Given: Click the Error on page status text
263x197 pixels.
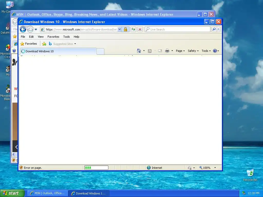Looking at the screenshot, I should (33, 168).
